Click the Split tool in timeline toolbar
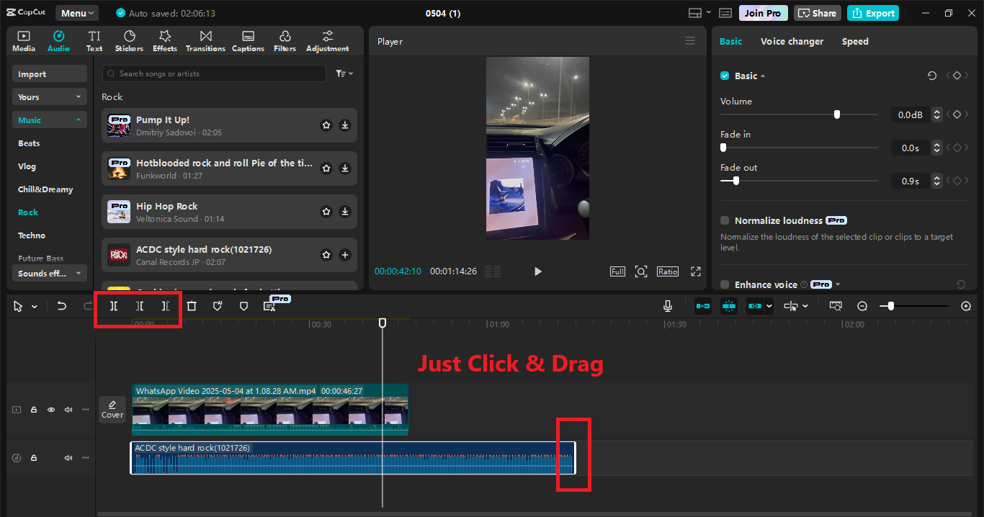 [x=114, y=306]
